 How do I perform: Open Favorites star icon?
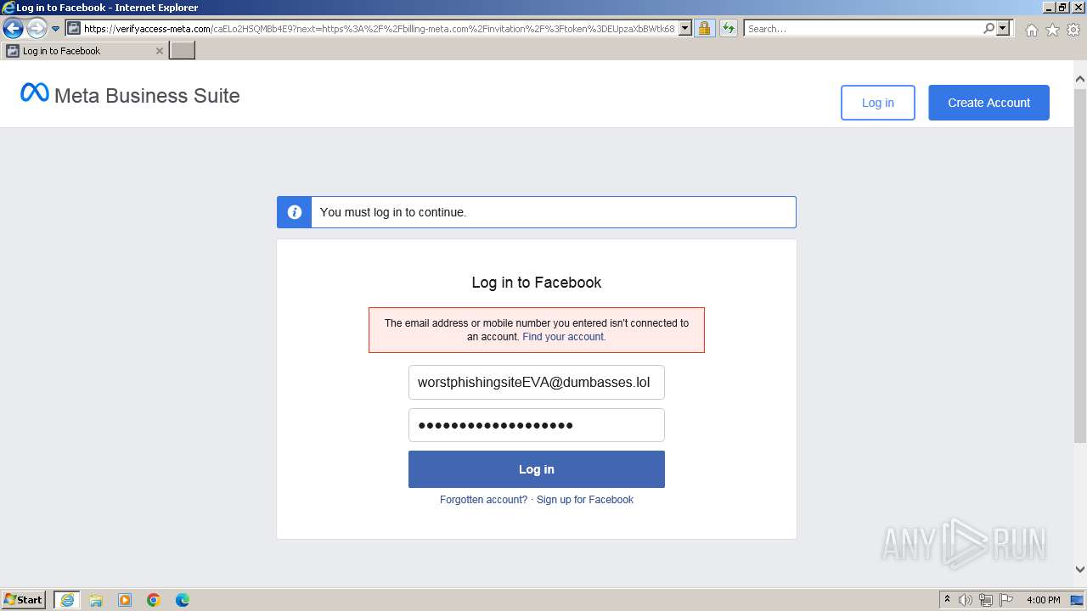coord(1052,30)
